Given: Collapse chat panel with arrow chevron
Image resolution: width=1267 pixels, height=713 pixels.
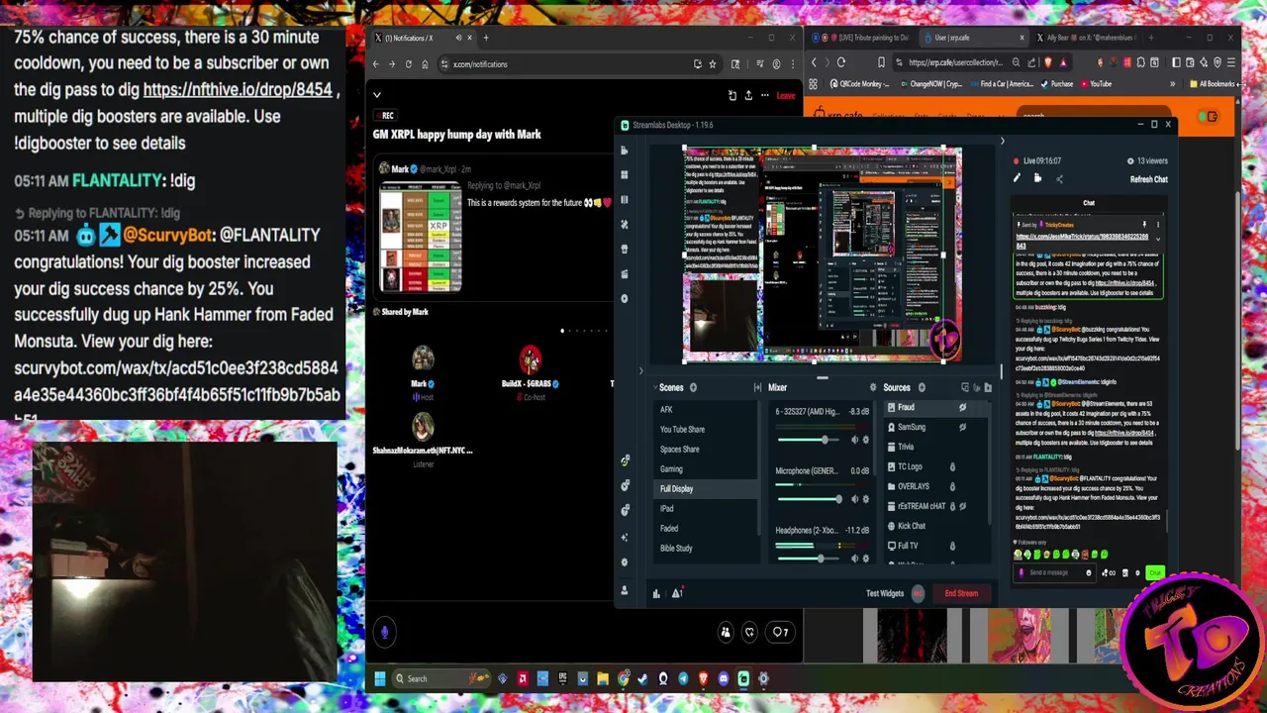Looking at the screenshot, I should [1002, 141].
